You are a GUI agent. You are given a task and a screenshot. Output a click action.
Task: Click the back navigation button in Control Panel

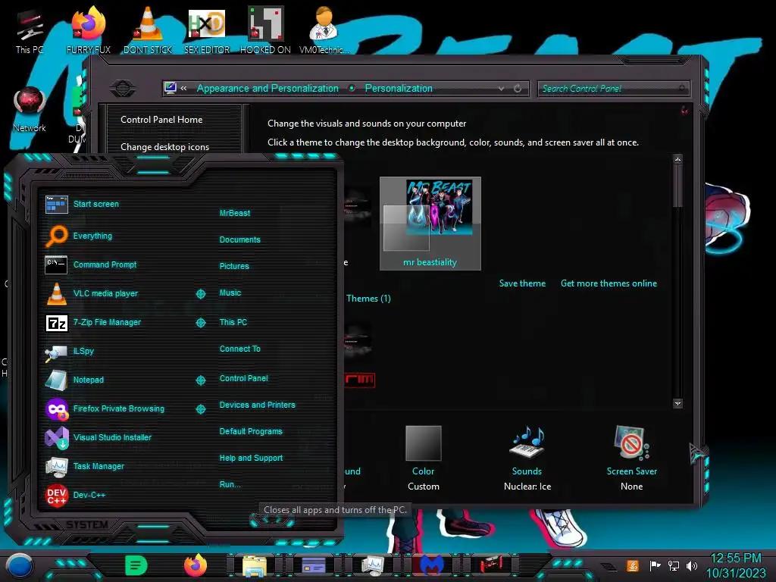click(x=122, y=89)
